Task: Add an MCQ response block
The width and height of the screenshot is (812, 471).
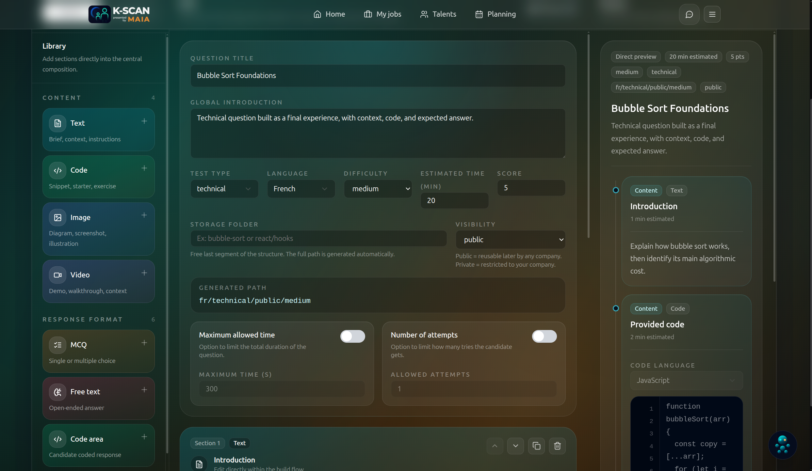Action: [x=144, y=343]
